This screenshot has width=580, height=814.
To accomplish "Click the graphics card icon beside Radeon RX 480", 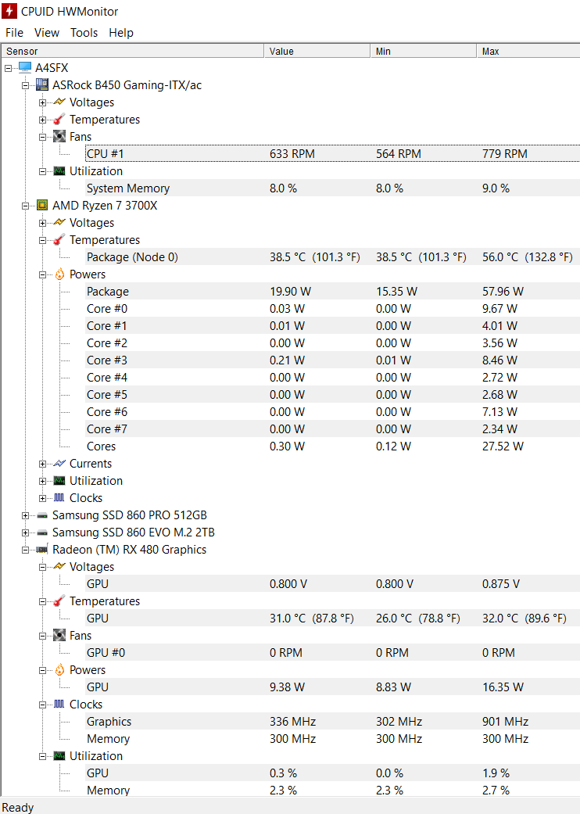I will pyautogui.click(x=42, y=549).
